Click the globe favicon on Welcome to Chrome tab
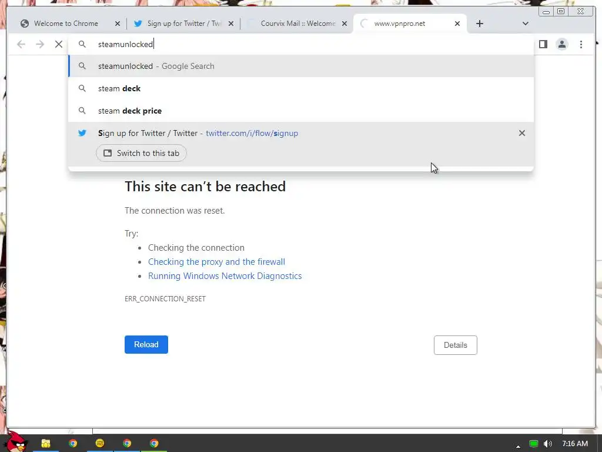This screenshot has height=452, width=602. (x=25, y=24)
